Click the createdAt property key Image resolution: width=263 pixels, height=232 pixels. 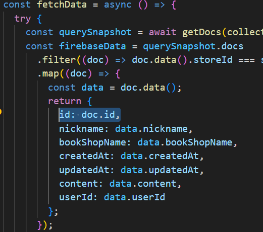click(x=84, y=156)
